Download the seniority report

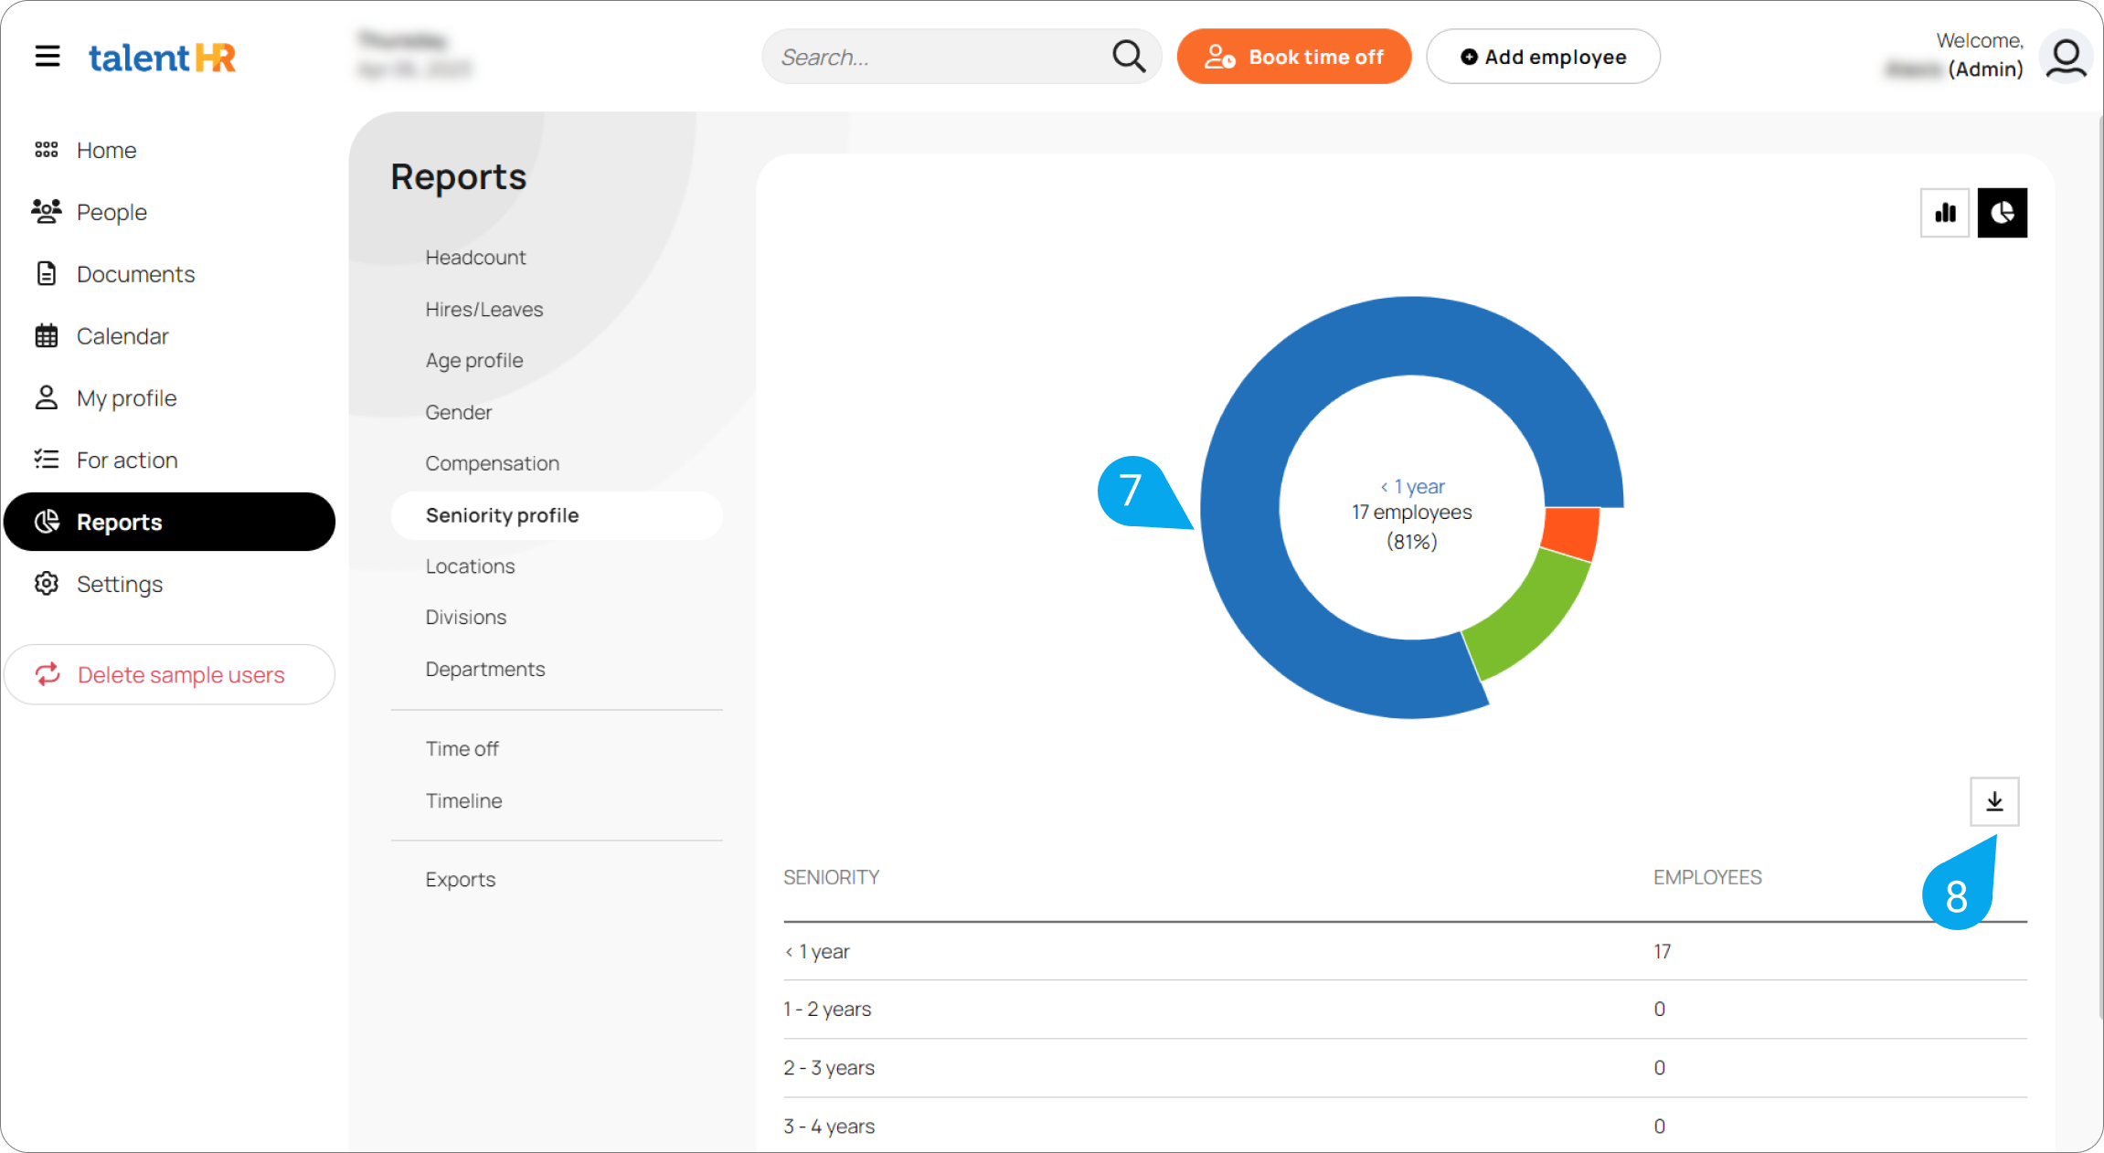coord(1994,801)
